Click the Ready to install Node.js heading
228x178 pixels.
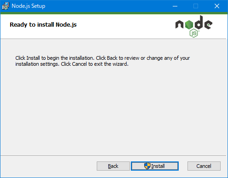pos(43,25)
